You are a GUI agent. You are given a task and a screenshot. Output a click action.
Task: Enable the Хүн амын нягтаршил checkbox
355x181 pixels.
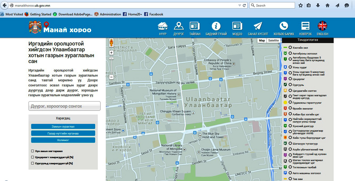(33, 151)
